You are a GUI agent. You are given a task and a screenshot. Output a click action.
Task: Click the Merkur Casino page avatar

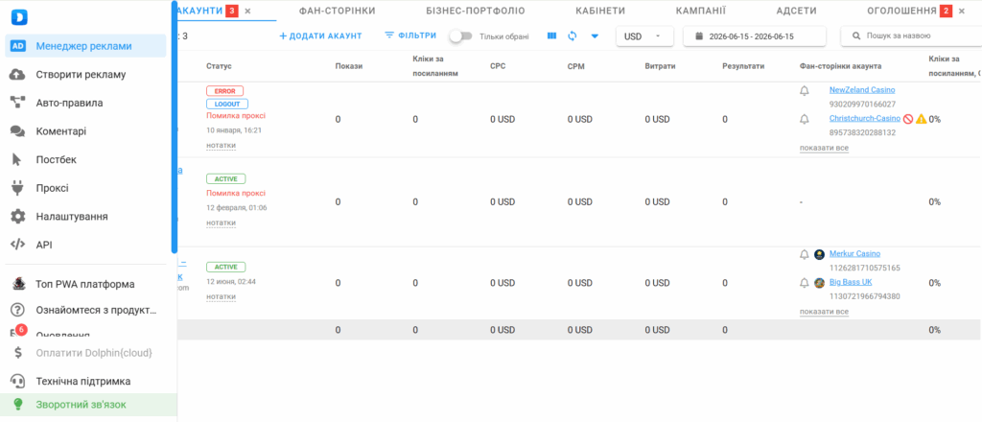tap(819, 254)
